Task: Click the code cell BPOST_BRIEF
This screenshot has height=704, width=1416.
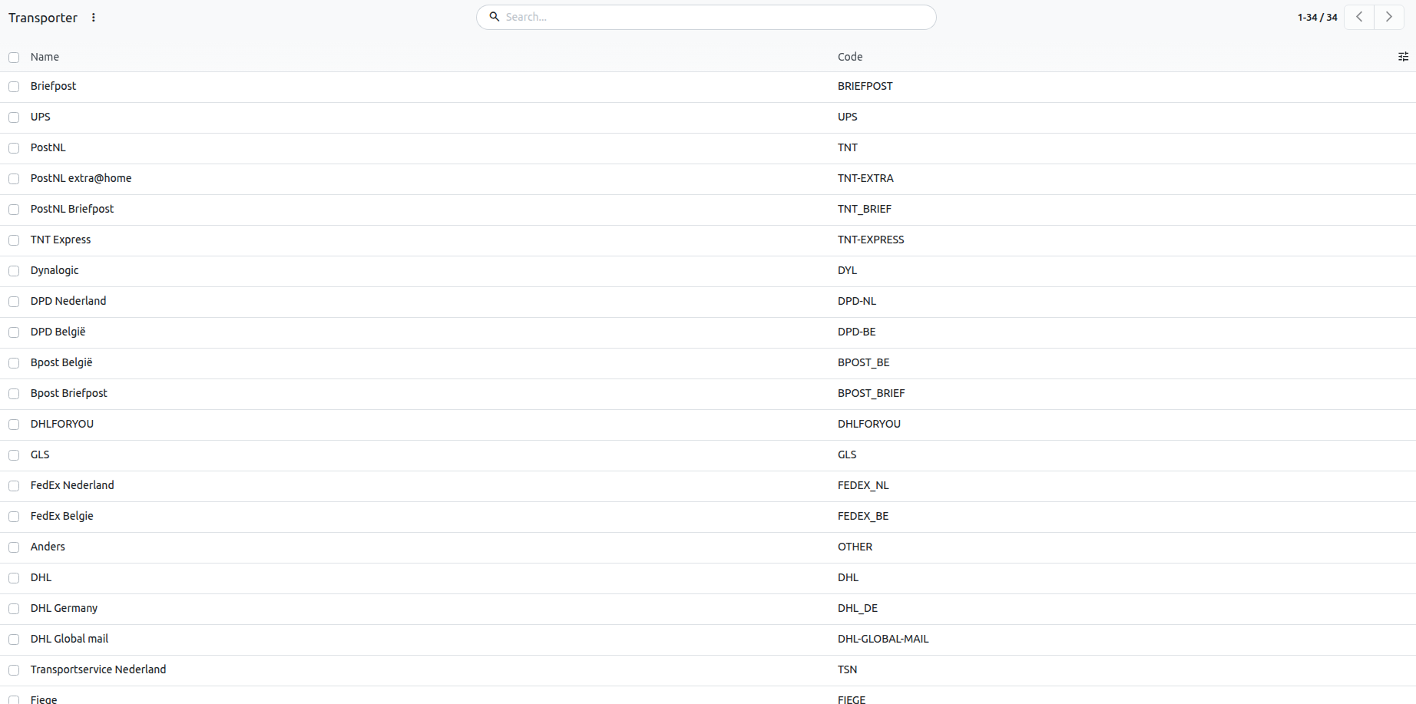Action: click(872, 393)
